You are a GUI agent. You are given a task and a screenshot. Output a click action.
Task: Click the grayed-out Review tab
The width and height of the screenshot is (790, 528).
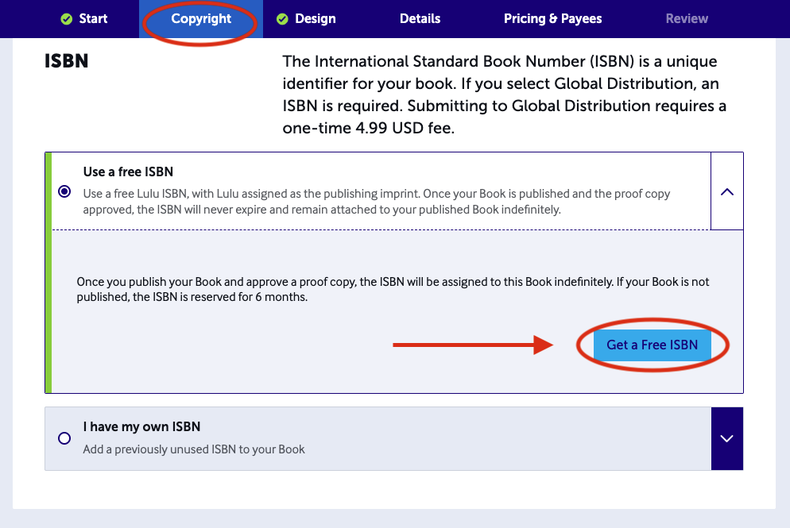click(x=686, y=18)
